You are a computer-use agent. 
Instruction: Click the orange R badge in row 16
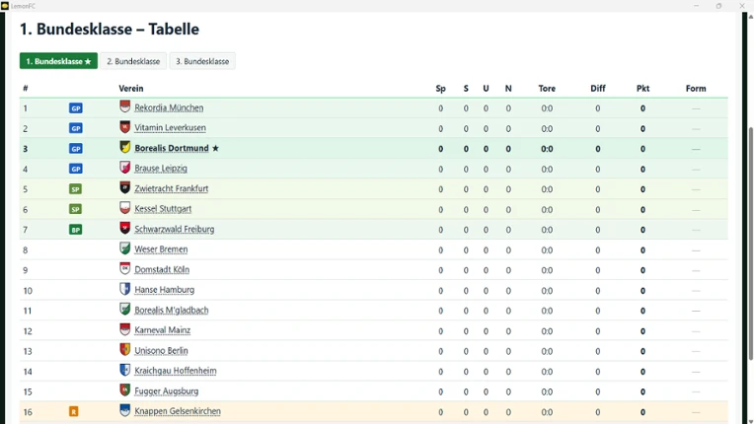click(74, 411)
